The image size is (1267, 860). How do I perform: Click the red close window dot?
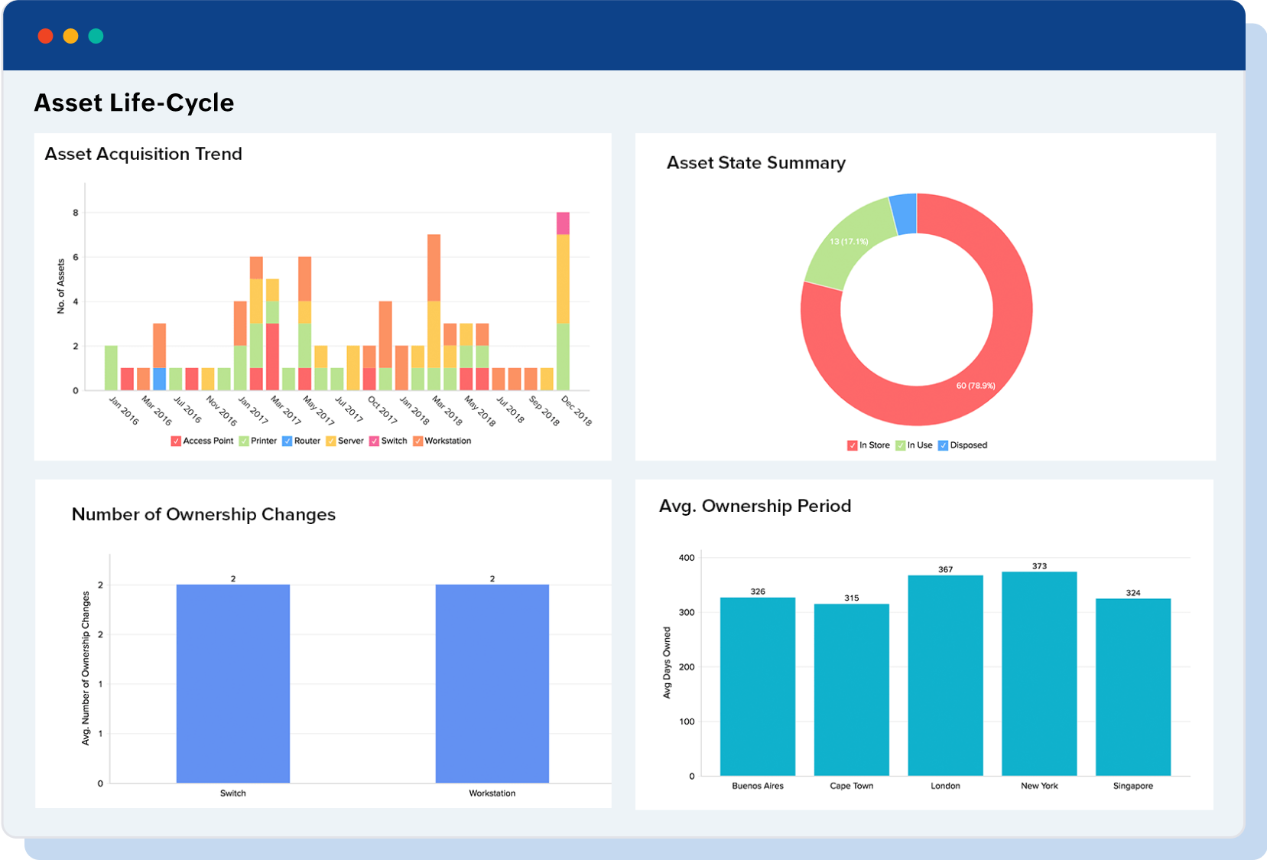tap(45, 36)
